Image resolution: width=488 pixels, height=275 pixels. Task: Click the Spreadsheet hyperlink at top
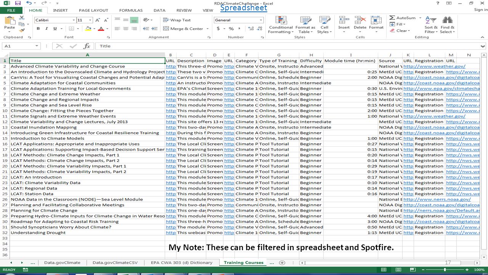point(244,8)
